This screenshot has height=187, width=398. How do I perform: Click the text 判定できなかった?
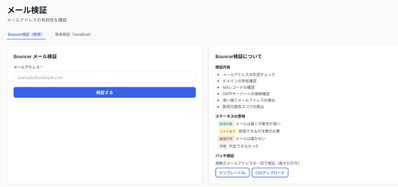[244, 146]
